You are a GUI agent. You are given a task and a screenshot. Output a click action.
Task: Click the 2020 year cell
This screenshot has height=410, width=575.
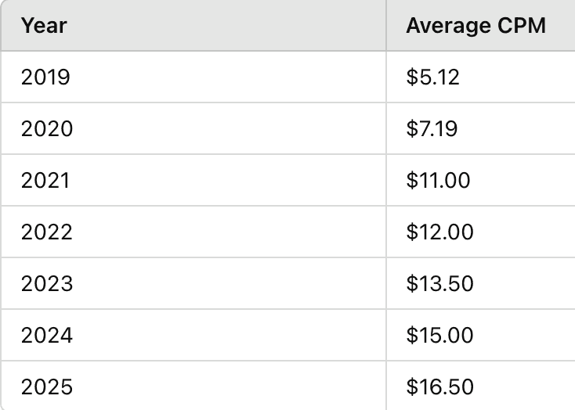click(47, 128)
